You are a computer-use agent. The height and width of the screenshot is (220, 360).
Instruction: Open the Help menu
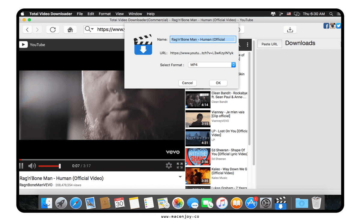[x=151, y=14]
